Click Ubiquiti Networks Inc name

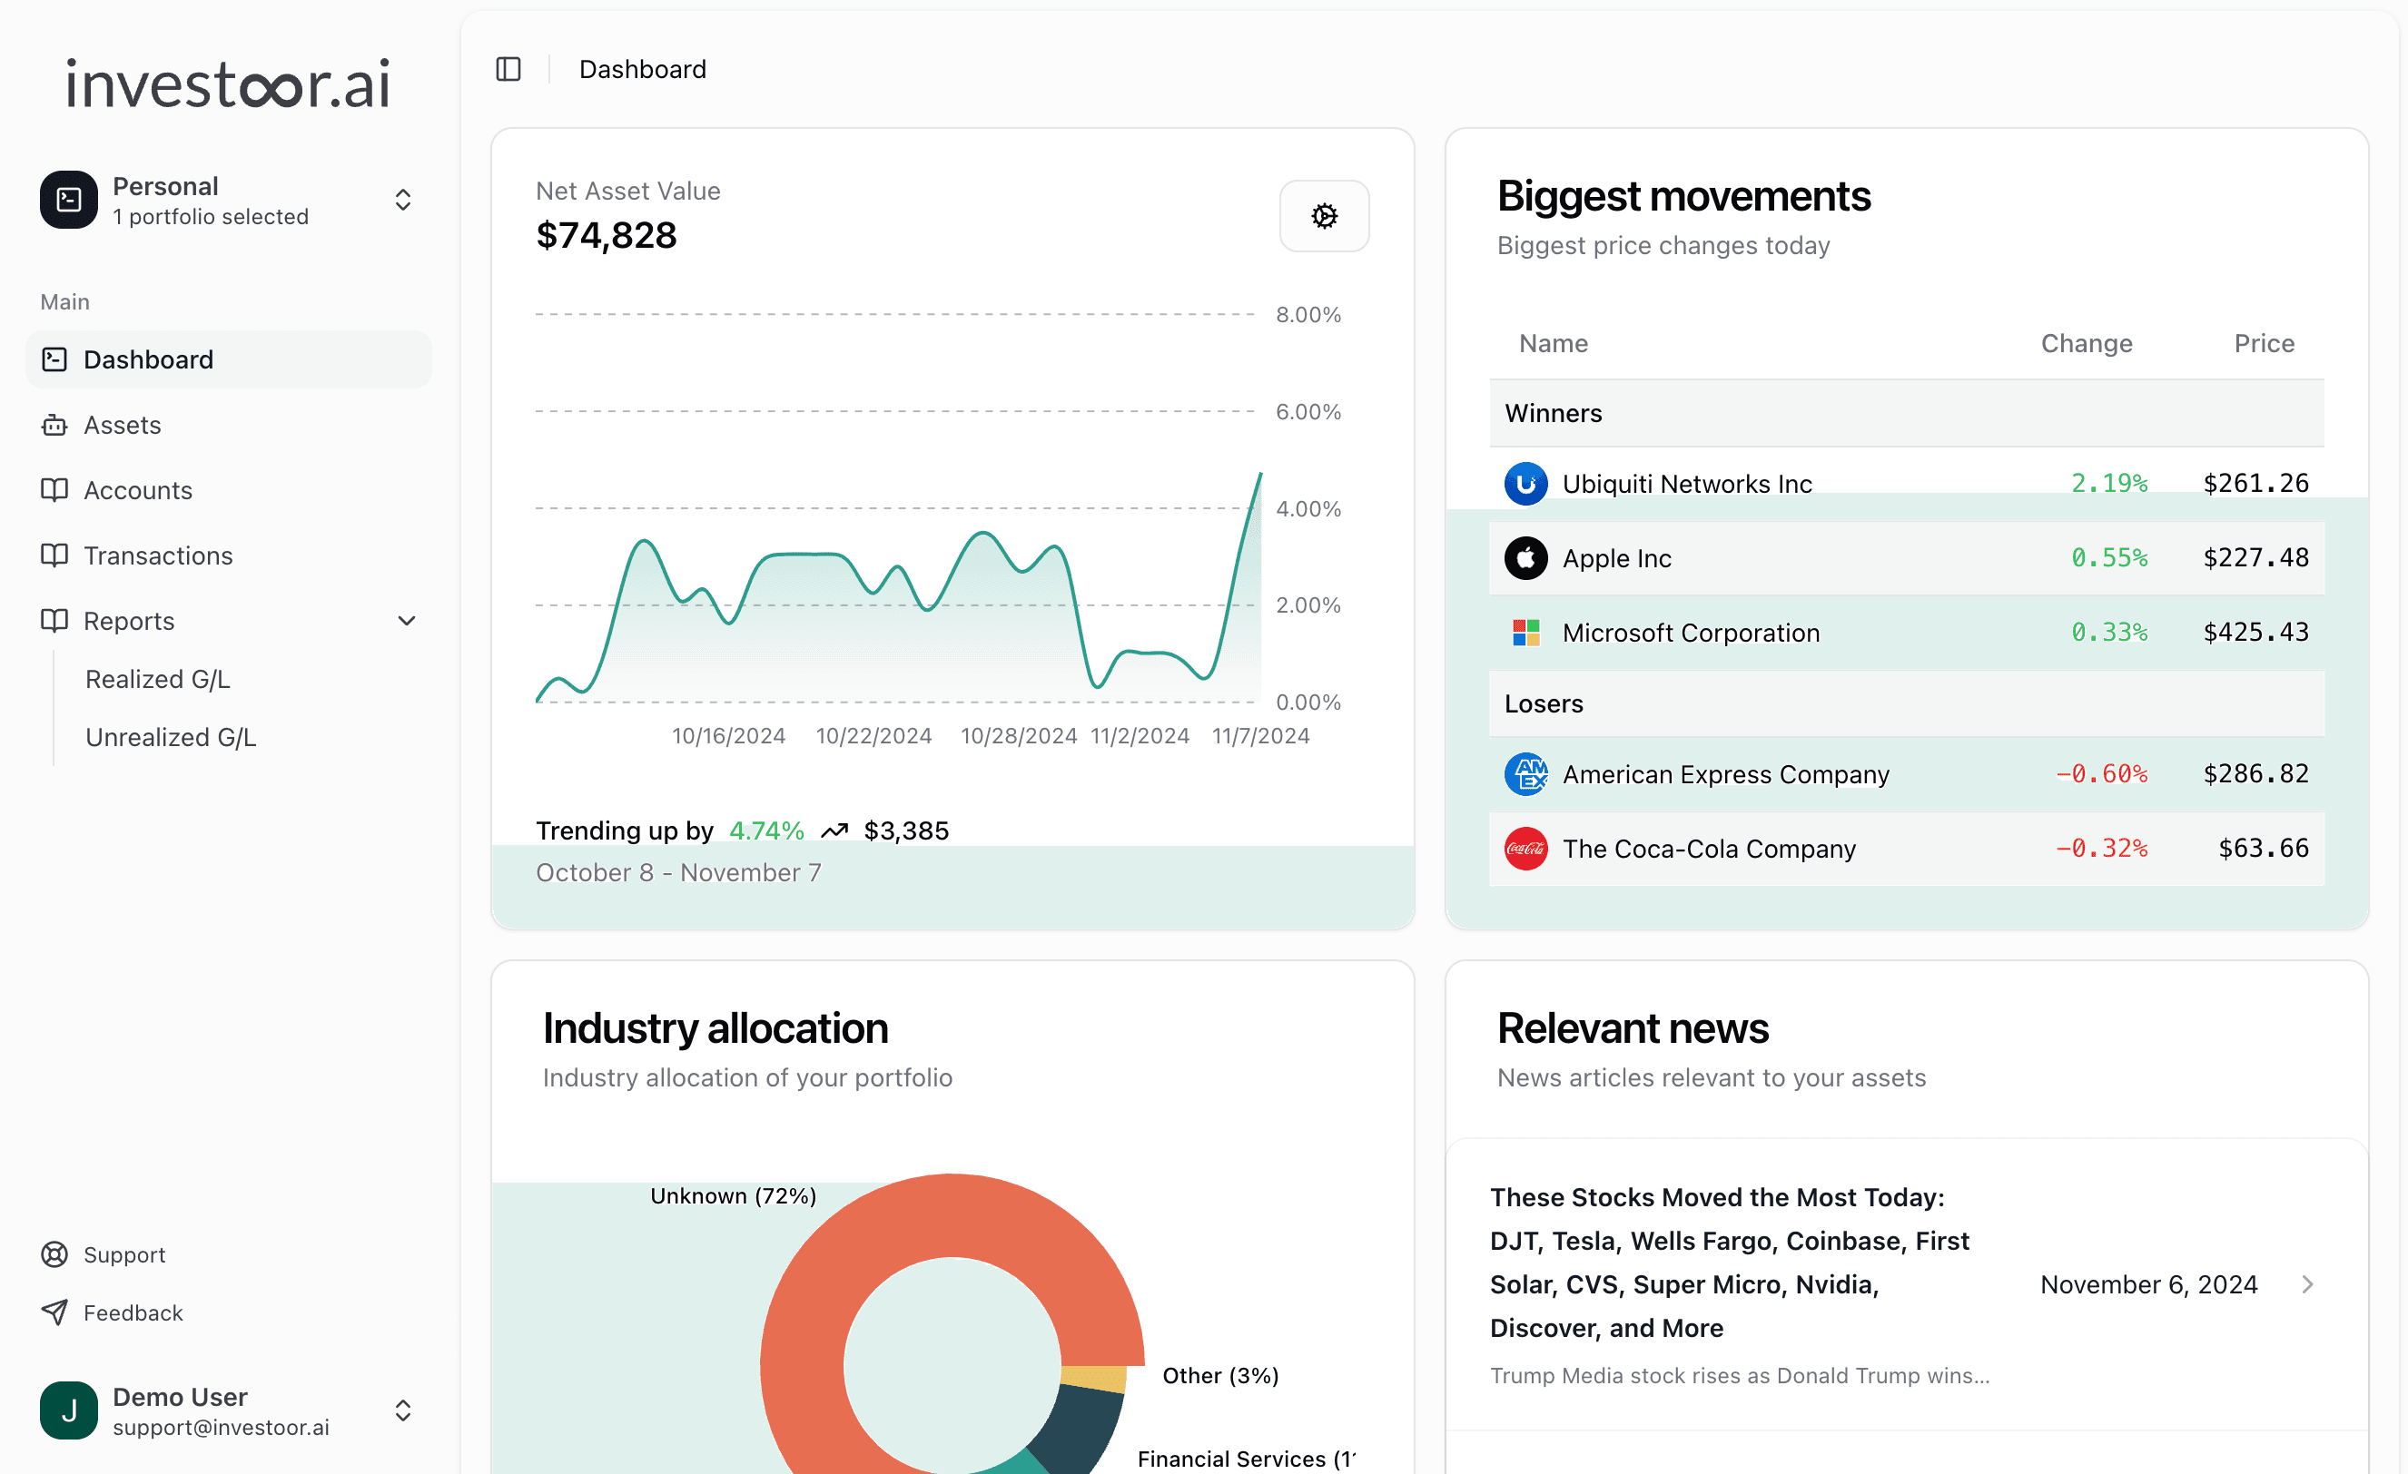tap(1687, 484)
